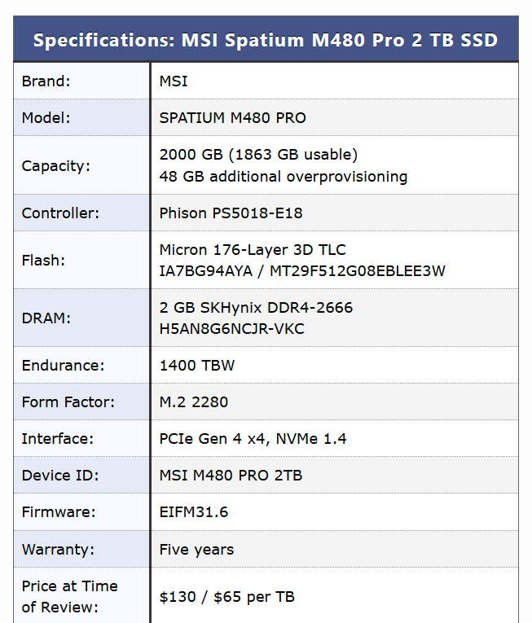Viewport: 532px width, 623px height.
Task: Click the Brand row label
Action: (x=46, y=81)
